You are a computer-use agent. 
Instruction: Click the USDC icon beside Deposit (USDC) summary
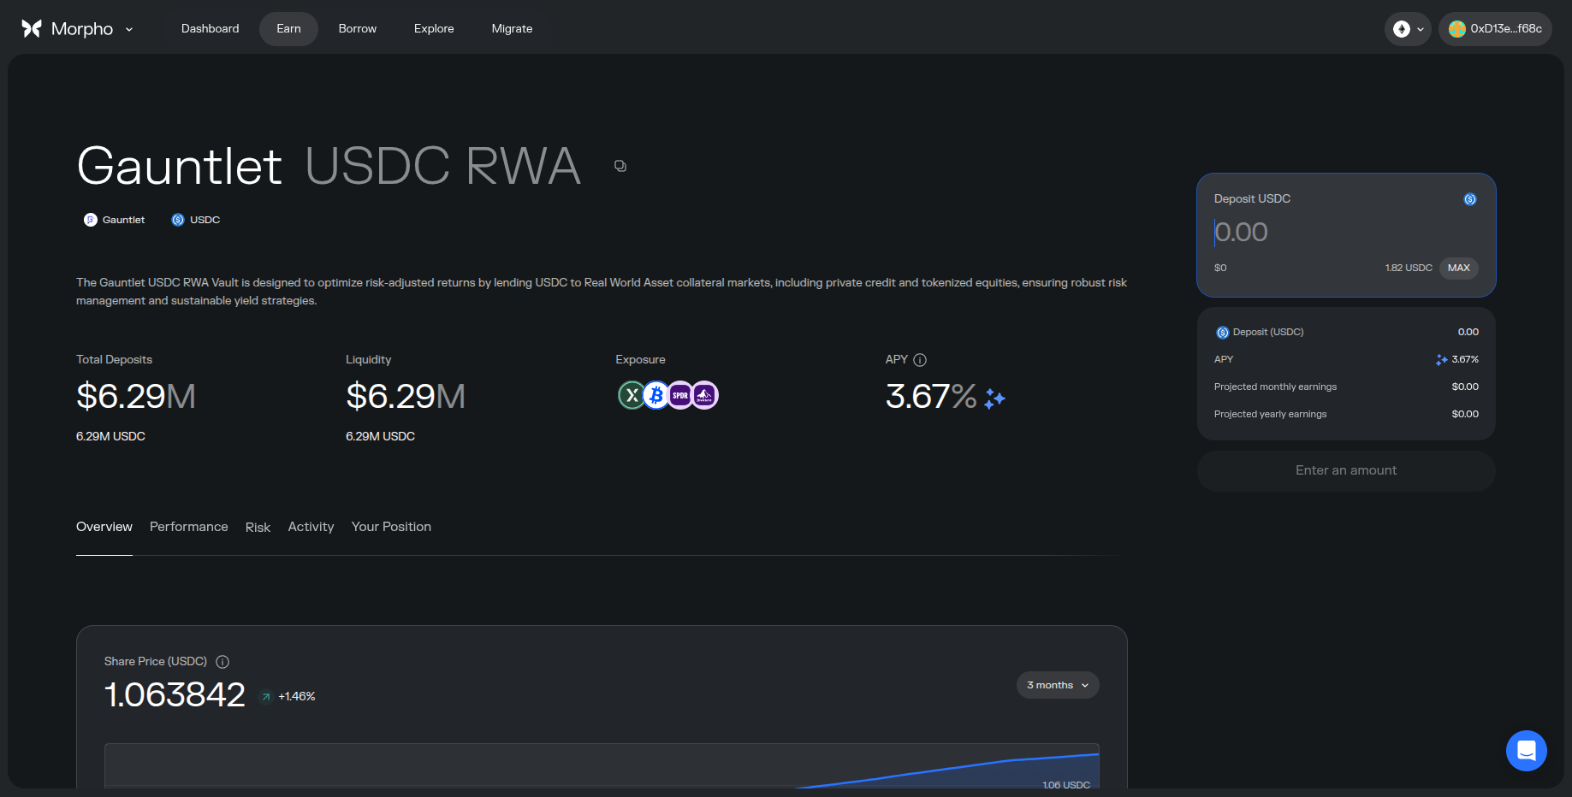click(x=1223, y=333)
